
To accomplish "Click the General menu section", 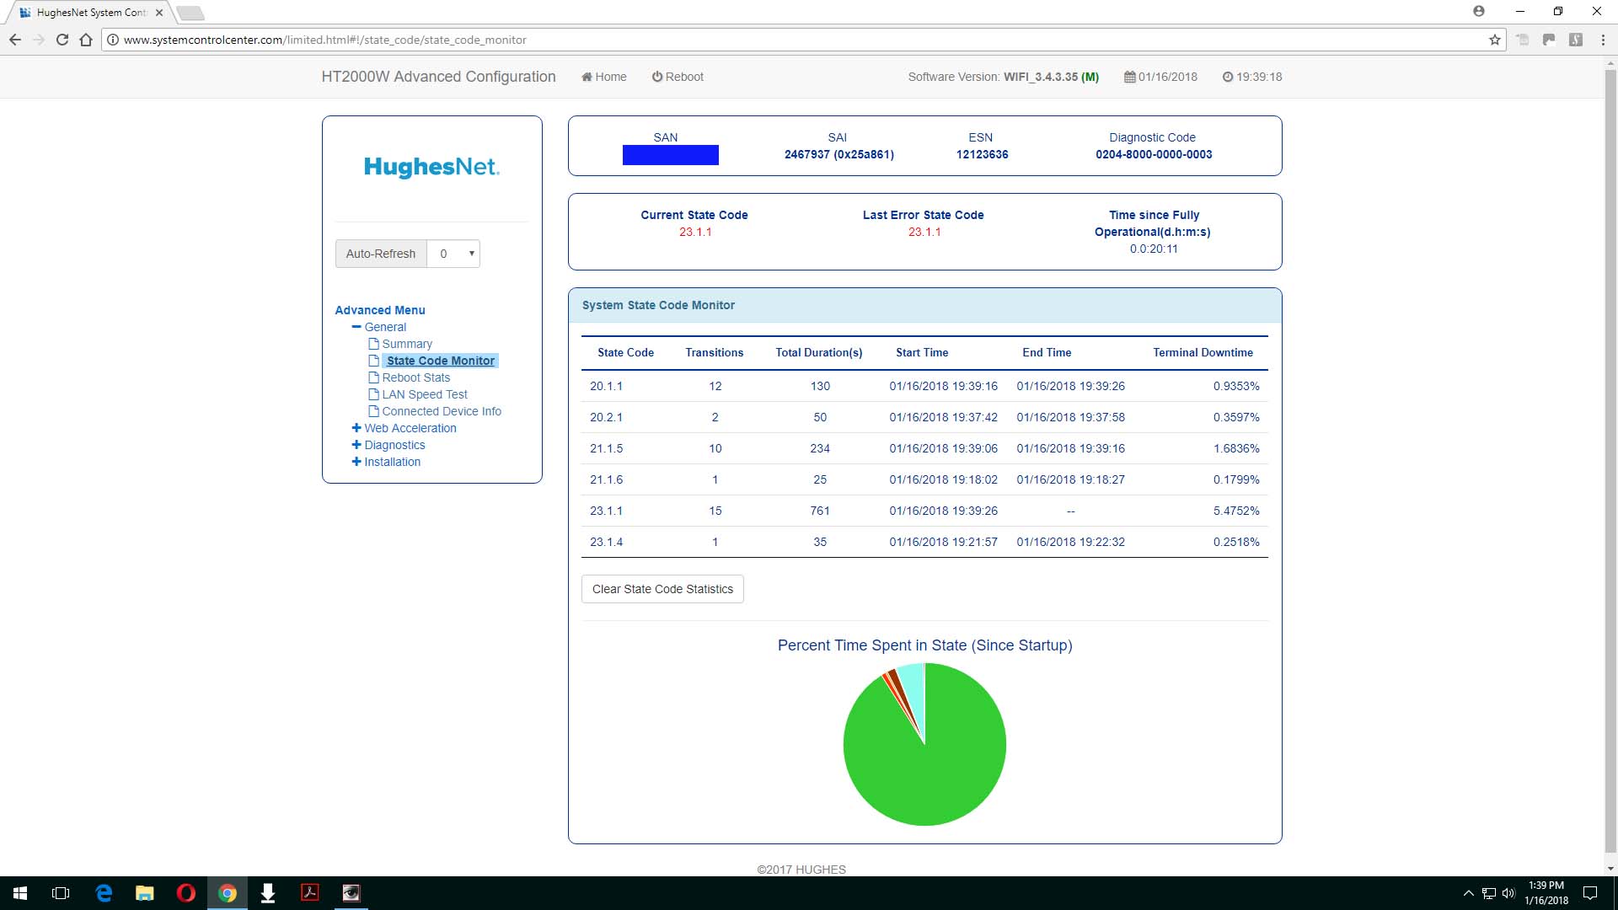I will [386, 325].
